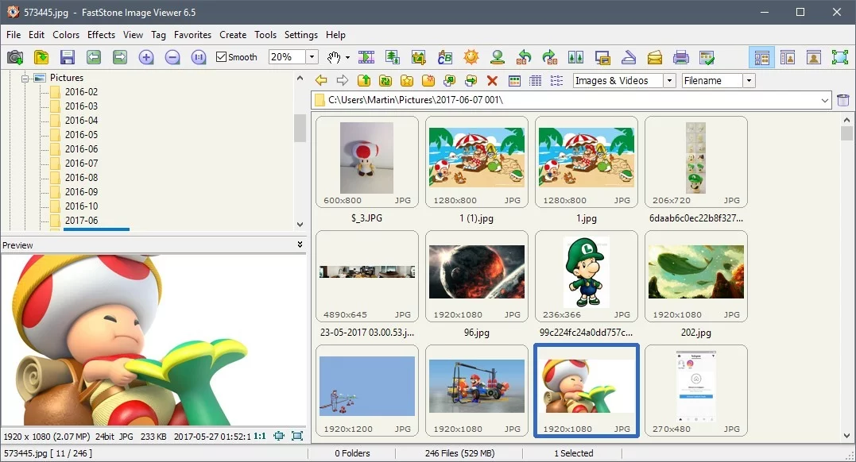Image resolution: width=856 pixels, height=462 pixels.
Task: Enter full screen with the green arrows icon
Action: point(839,57)
